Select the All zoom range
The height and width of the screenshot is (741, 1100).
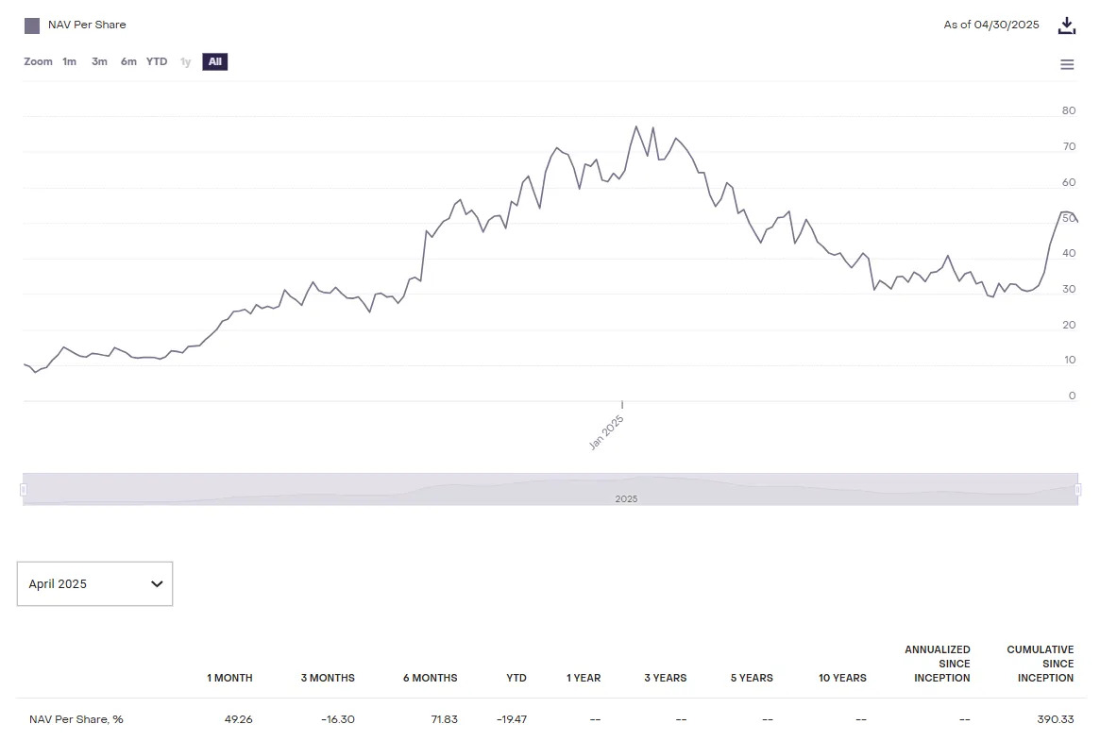point(215,62)
